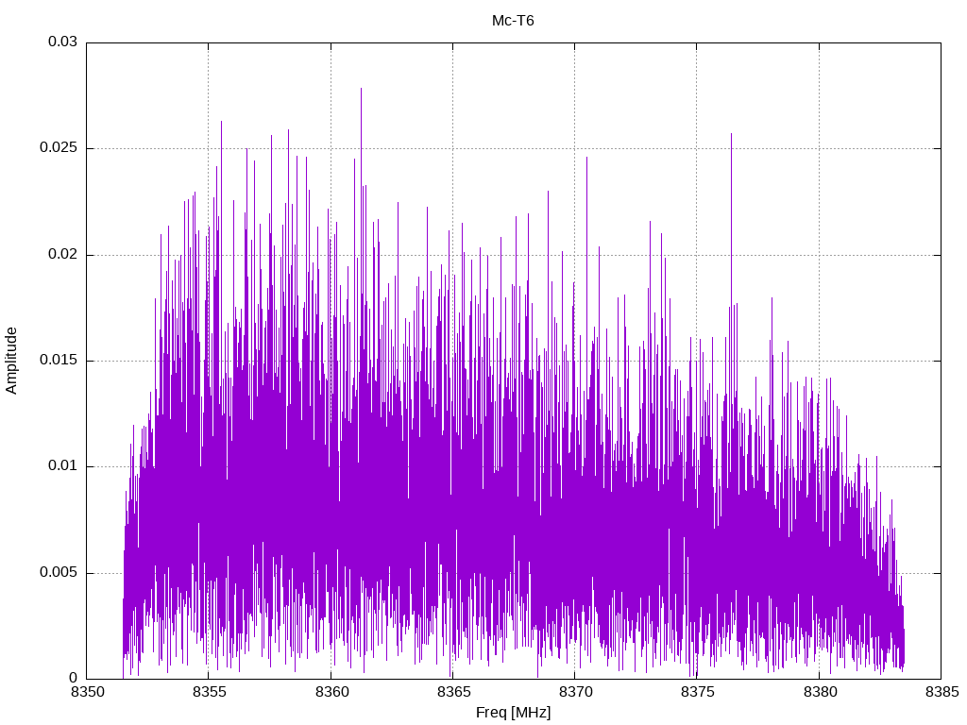Viewport: 967px width, 725px height.
Task: Click the 8350 x-axis tick label
Action: (x=88, y=692)
